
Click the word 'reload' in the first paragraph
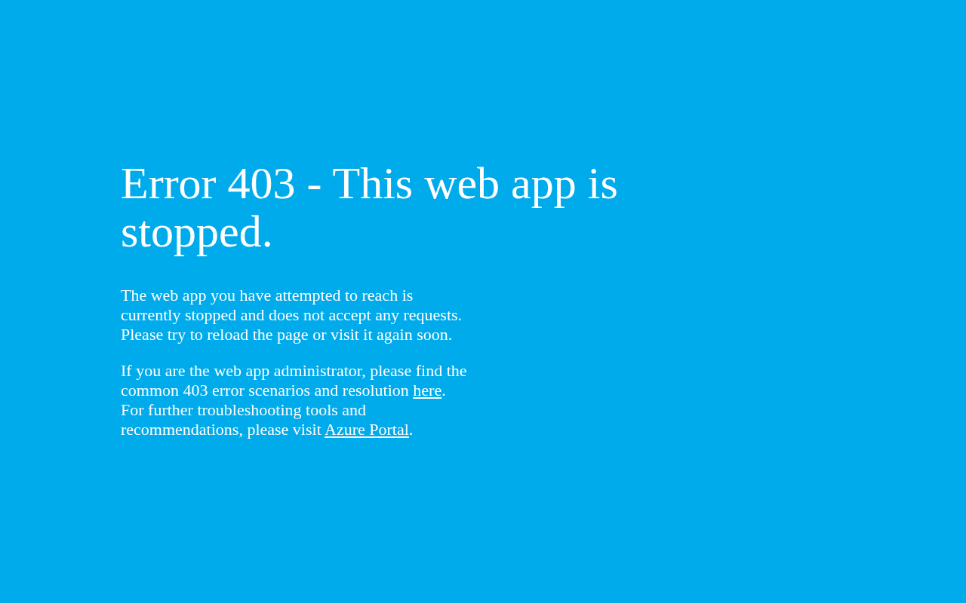pyautogui.click(x=227, y=335)
